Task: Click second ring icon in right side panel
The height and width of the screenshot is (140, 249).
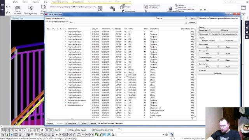Action: tap(247, 28)
